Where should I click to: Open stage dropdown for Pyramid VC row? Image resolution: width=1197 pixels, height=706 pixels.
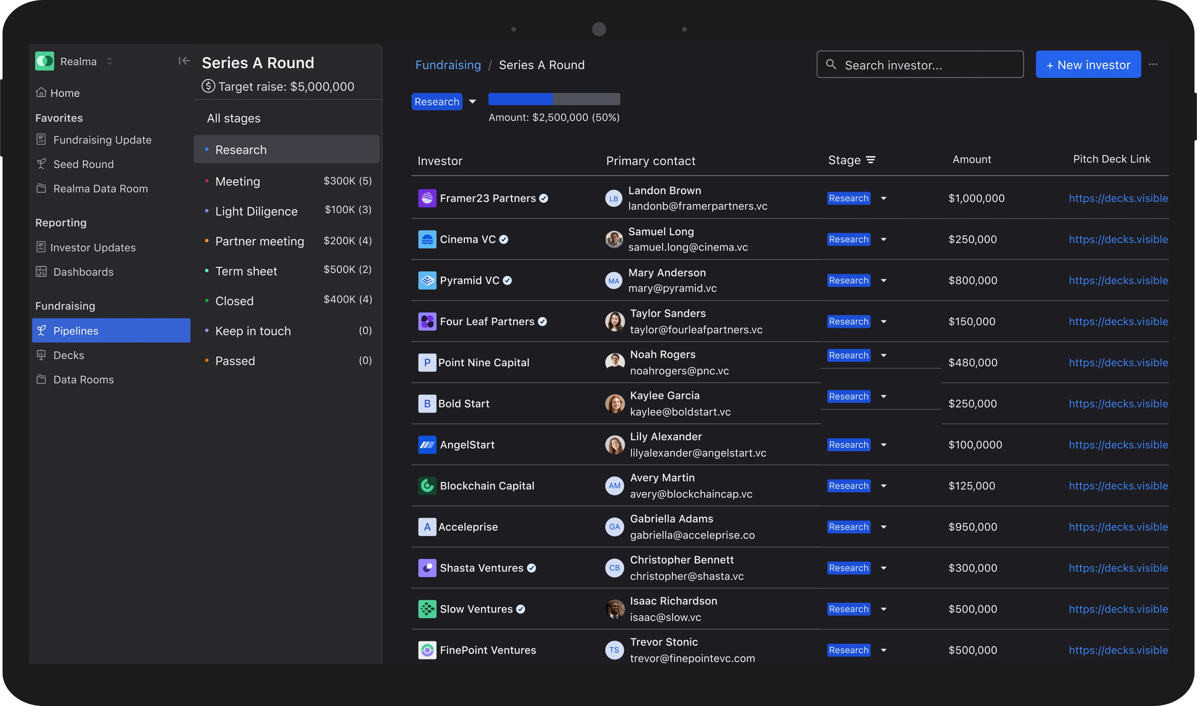tap(883, 281)
